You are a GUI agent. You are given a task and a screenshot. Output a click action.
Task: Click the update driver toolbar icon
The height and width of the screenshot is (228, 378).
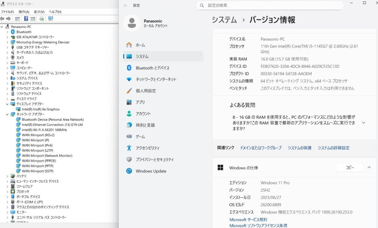(42, 19)
